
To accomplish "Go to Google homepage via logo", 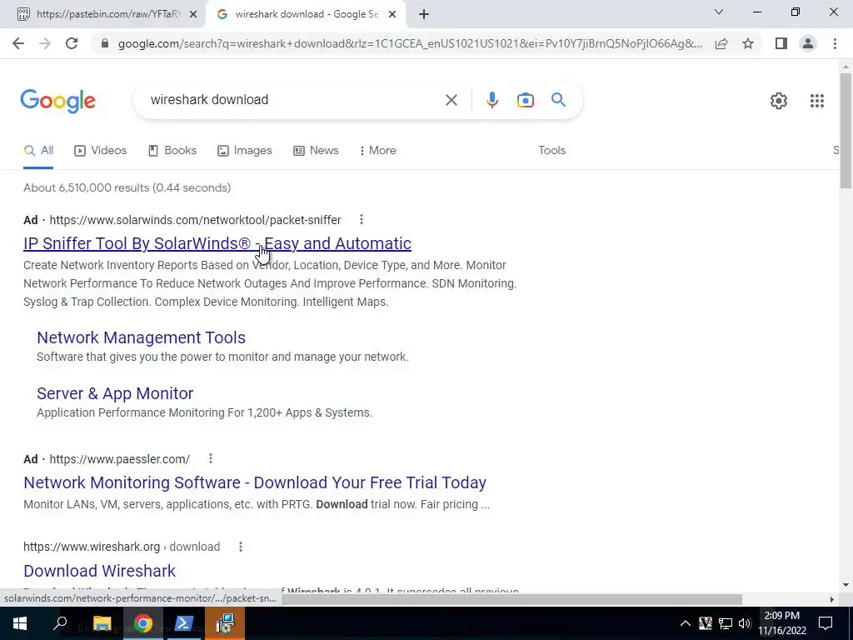I will click(x=57, y=101).
